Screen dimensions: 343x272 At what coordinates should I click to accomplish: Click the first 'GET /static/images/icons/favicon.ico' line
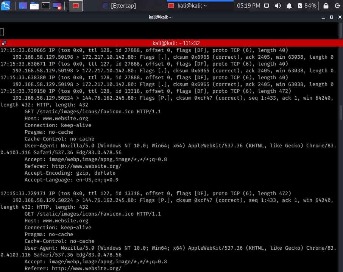(92, 112)
